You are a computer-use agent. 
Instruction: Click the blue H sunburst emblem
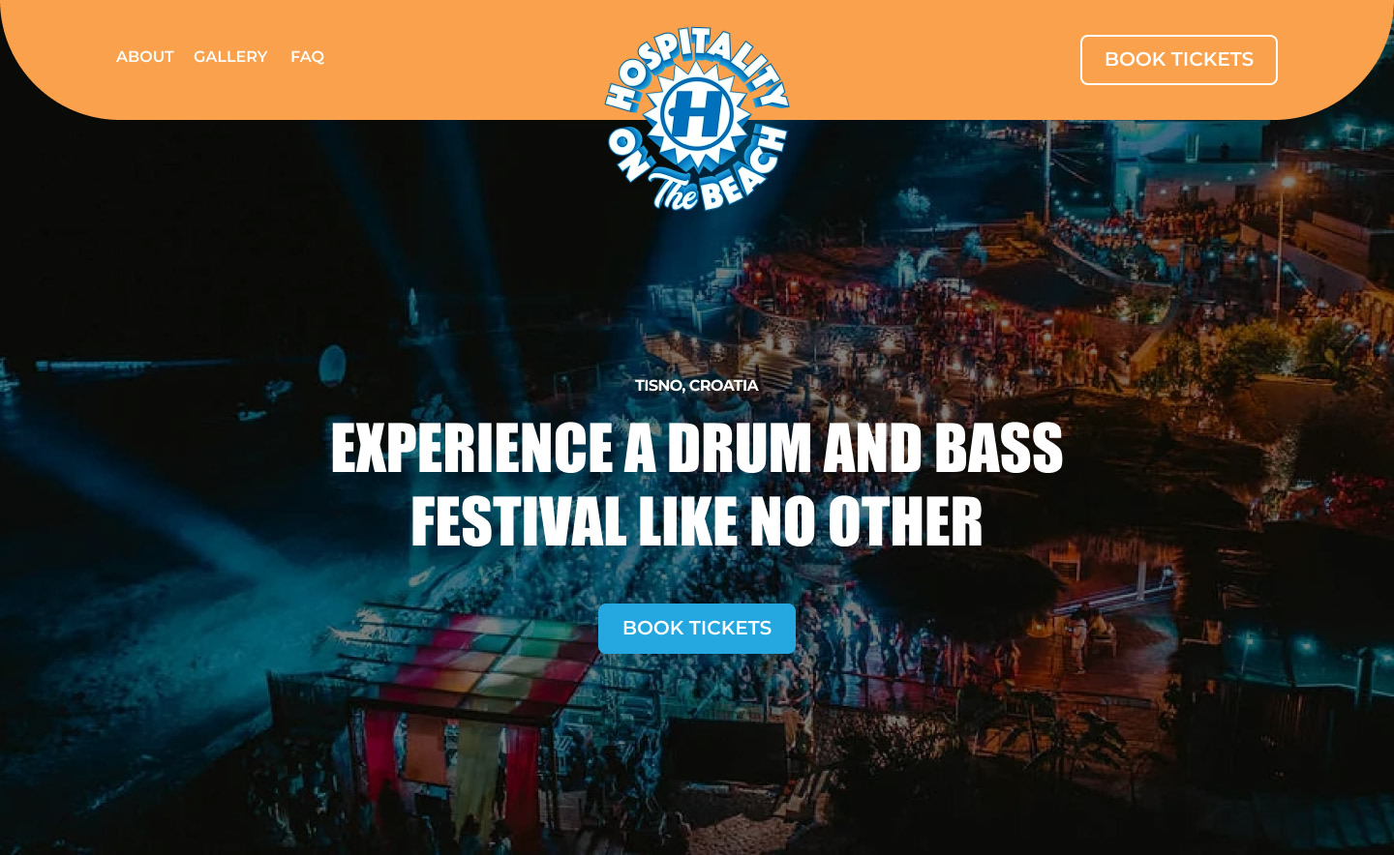pyautogui.click(x=696, y=114)
